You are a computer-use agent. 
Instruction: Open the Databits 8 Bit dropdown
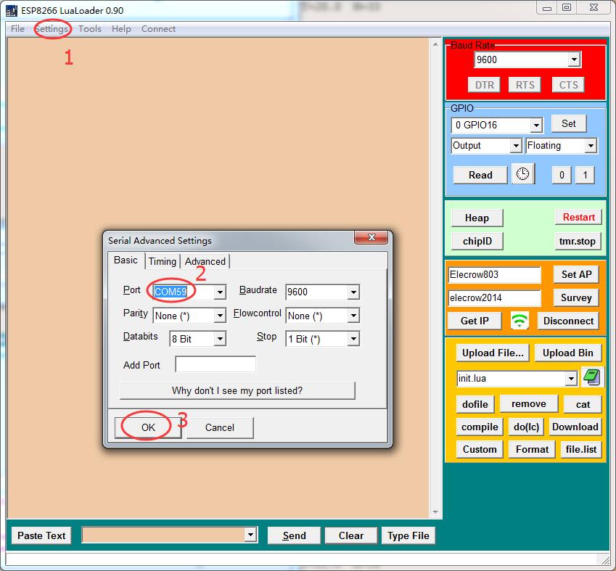click(220, 339)
